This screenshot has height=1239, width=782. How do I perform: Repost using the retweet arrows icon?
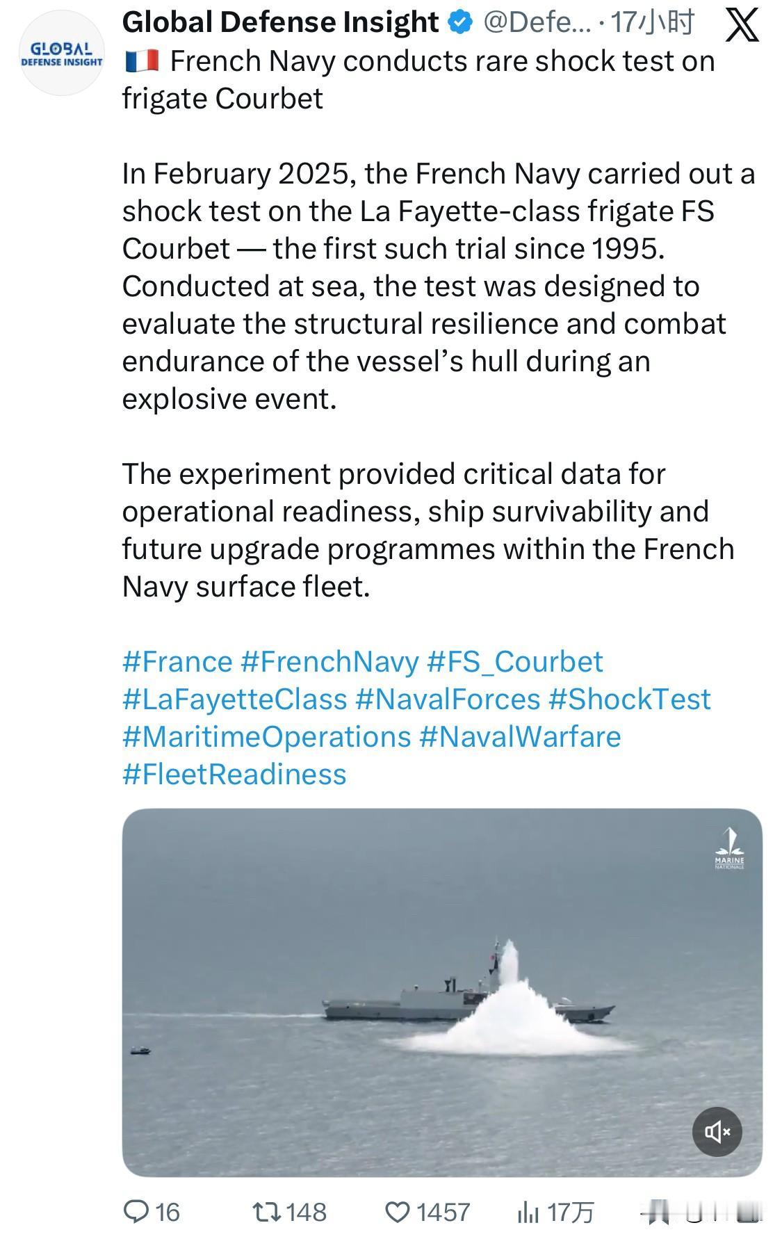267,1212
